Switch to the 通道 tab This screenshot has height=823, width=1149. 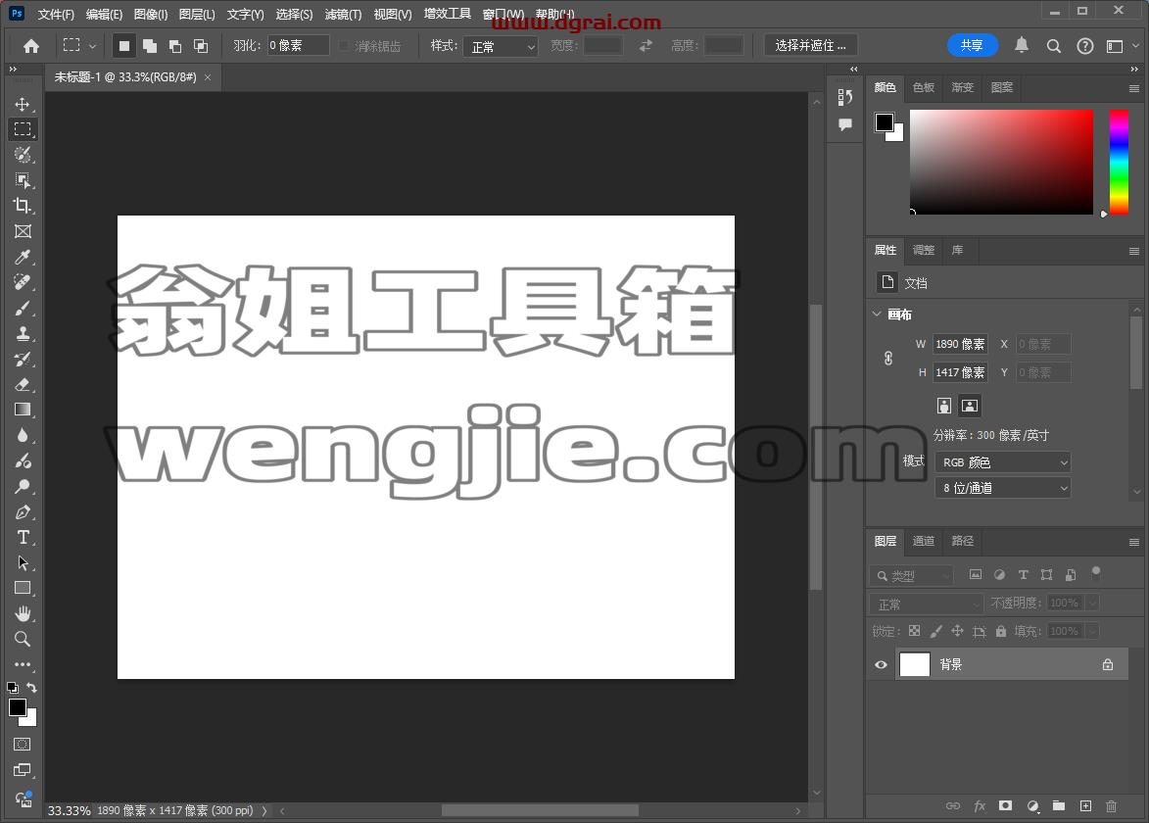click(x=924, y=541)
